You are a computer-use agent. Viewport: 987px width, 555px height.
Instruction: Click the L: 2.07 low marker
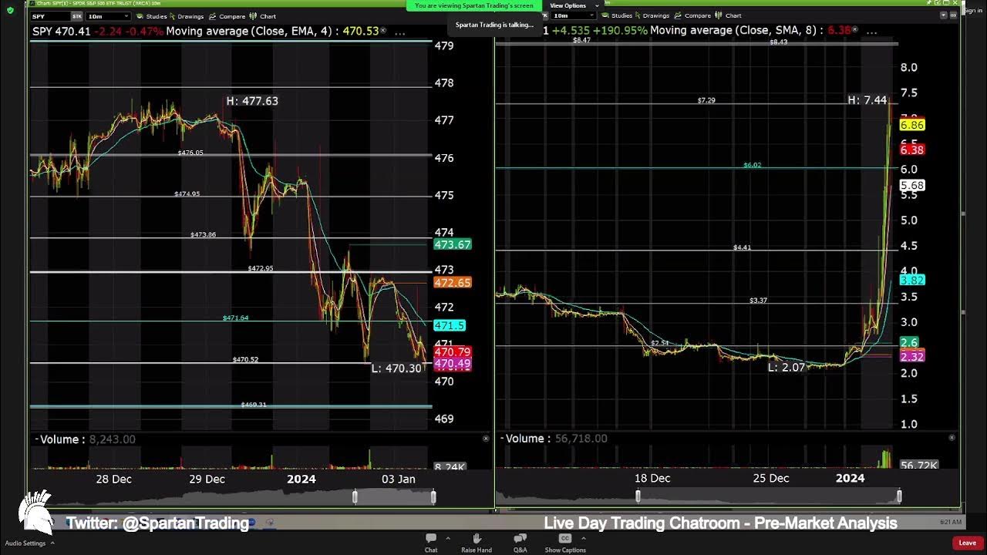pyautogui.click(x=787, y=368)
